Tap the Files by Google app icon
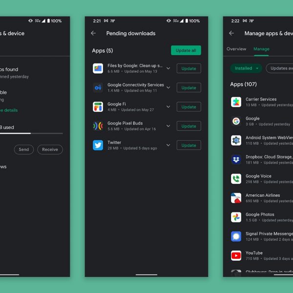The height and width of the screenshot is (293, 293). coord(98,68)
